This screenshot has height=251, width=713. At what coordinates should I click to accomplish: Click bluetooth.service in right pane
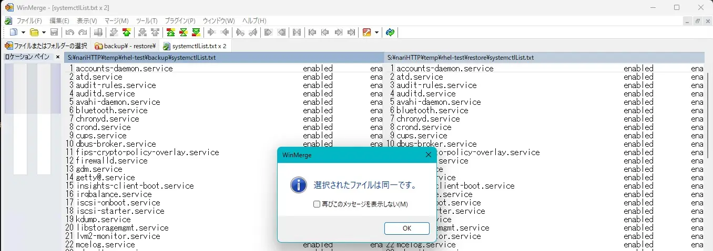tap(432, 110)
